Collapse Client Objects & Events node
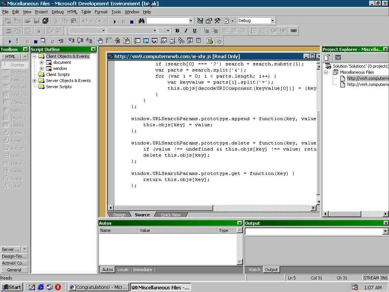This screenshot has width=389, height=292. pyautogui.click(x=35, y=56)
